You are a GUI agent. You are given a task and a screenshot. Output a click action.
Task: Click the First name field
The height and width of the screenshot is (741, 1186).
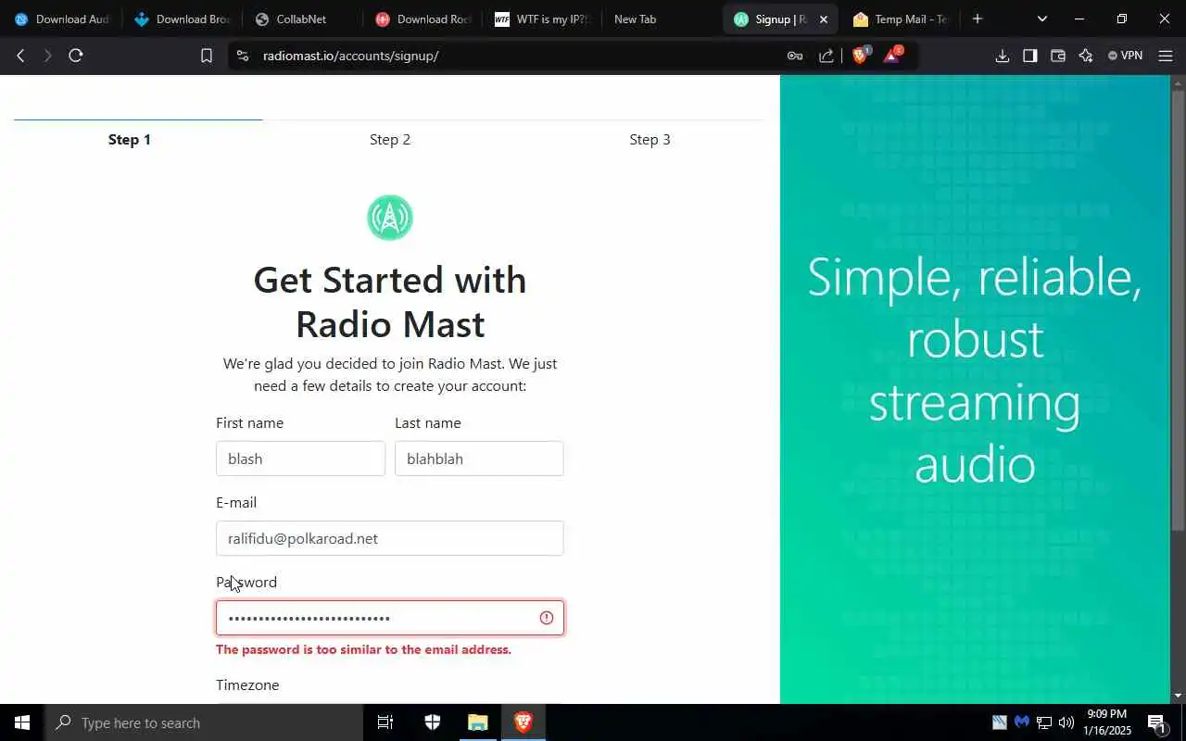pyautogui.click(x=300, y=458)
